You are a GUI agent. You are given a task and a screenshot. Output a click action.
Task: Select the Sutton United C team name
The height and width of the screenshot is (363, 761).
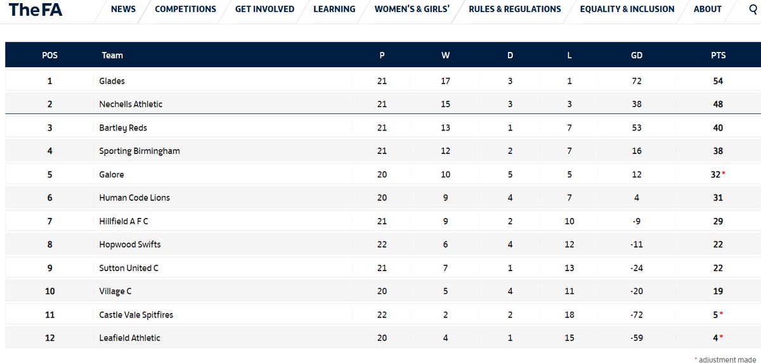click(129, 268)
